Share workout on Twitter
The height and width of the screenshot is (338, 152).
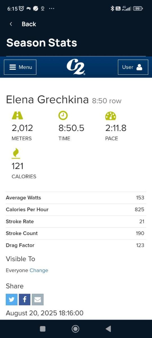click(x=12, y=300)
